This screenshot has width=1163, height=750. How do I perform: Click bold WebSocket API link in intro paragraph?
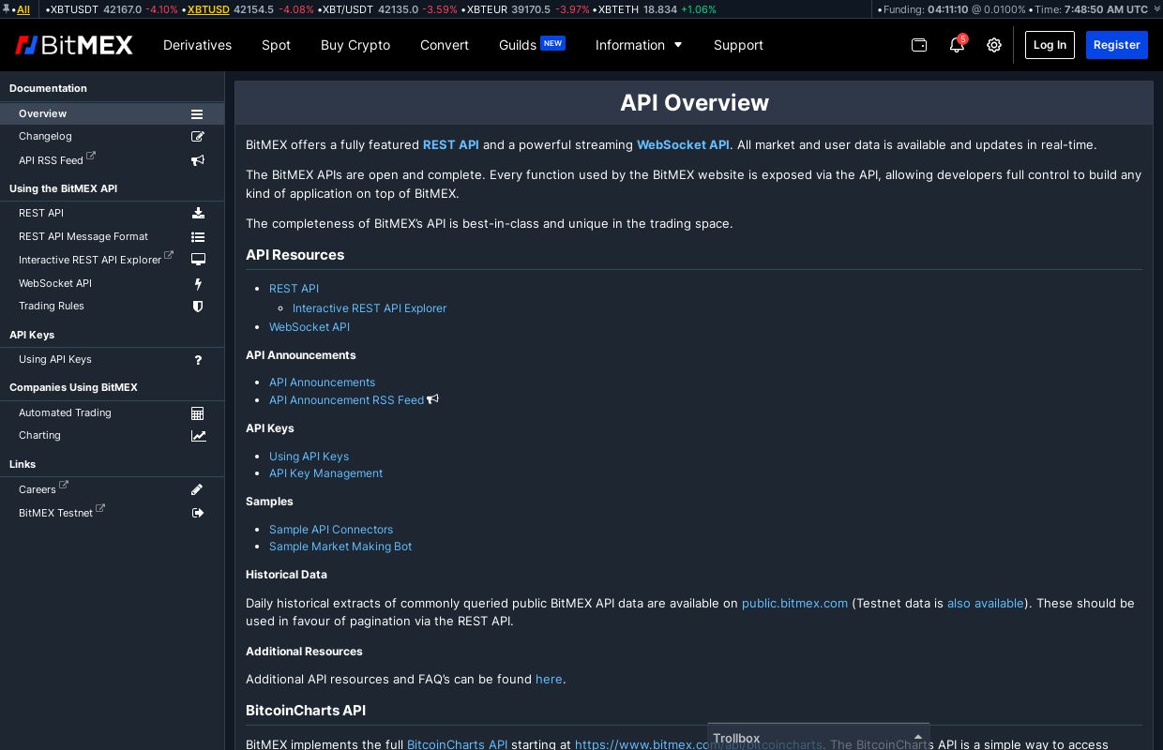[683, 144]
